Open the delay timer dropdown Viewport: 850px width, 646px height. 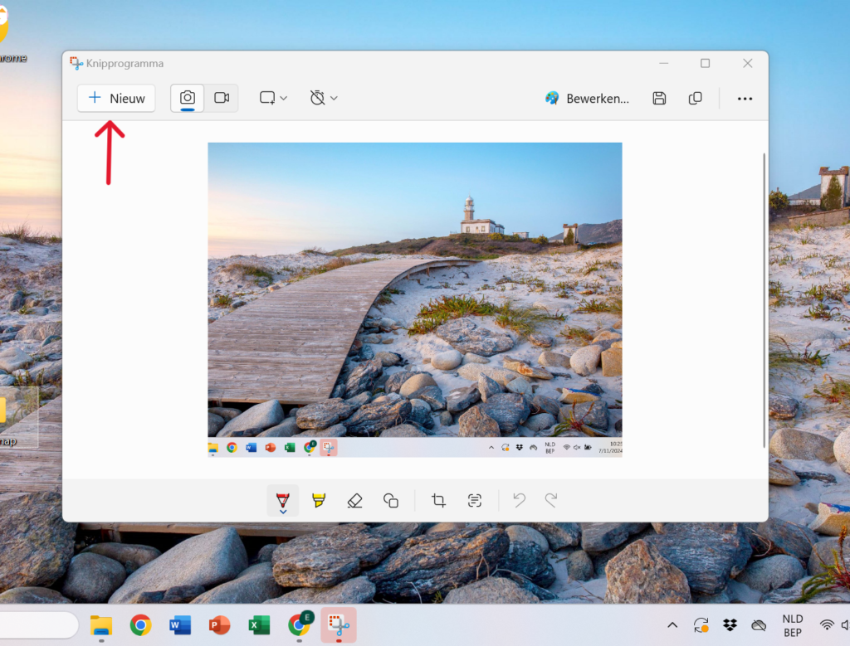pyautogui.click(x=323, y=98)
